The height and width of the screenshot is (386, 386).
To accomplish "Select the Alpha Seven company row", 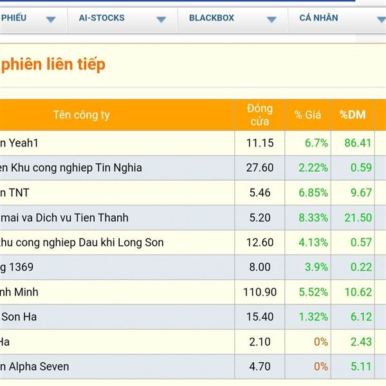I will click(x=187, y=367).
